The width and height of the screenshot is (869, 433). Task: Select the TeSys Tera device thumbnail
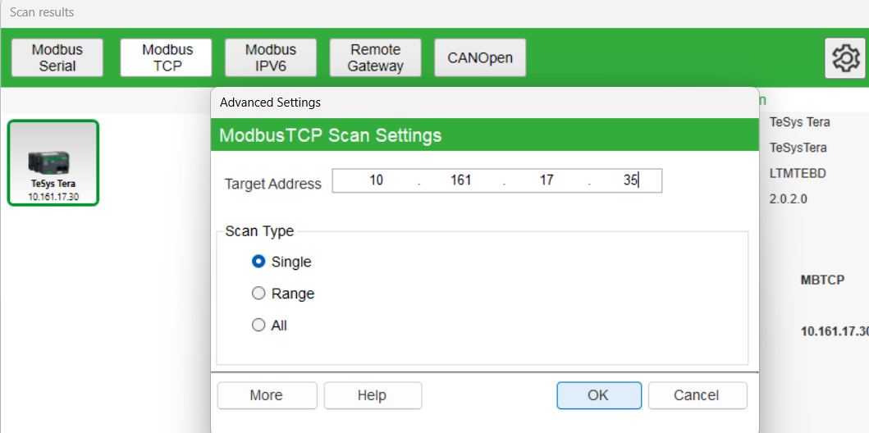[x=53, y=163]
